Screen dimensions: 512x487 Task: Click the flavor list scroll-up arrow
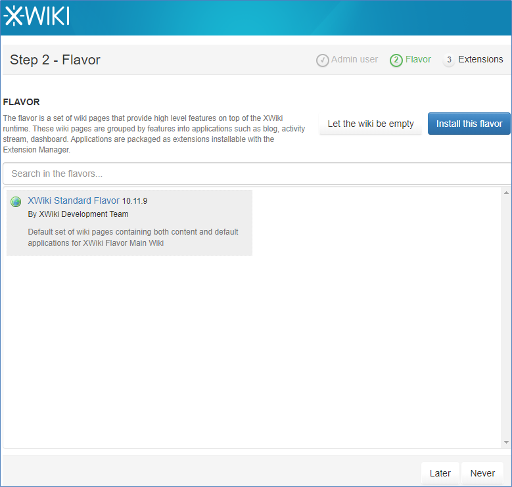(505, 193)
